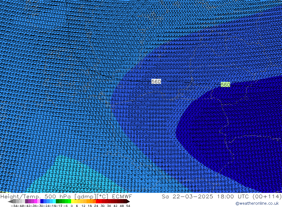The height and width of the screenshot is (207, 282).
Task: Click the ECMWF model name text
Action: [x=122, y=196]
